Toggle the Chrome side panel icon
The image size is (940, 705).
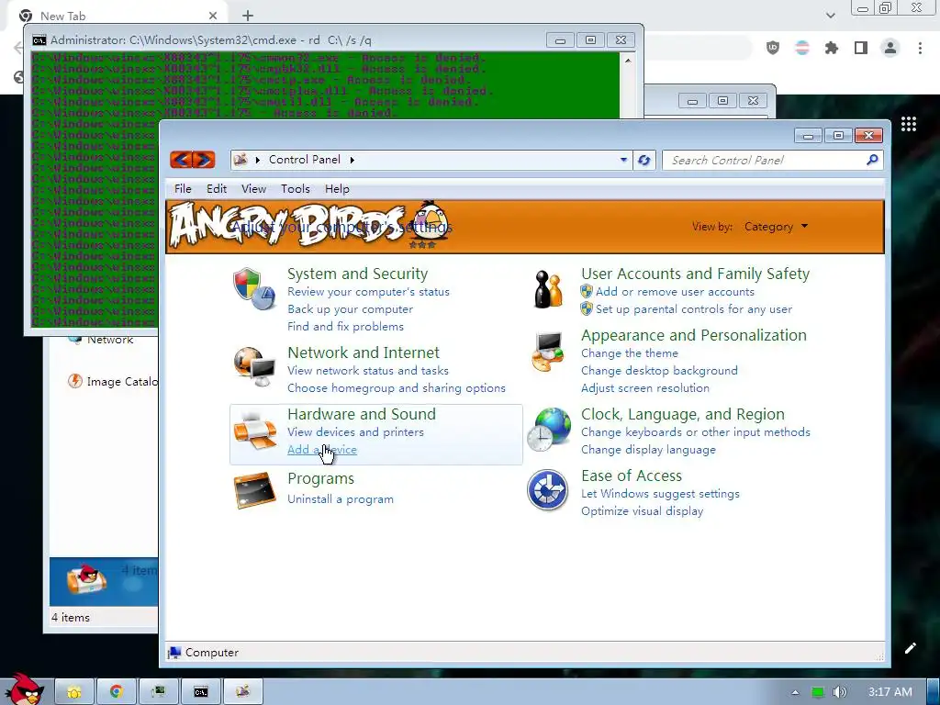tap(861, 48)
